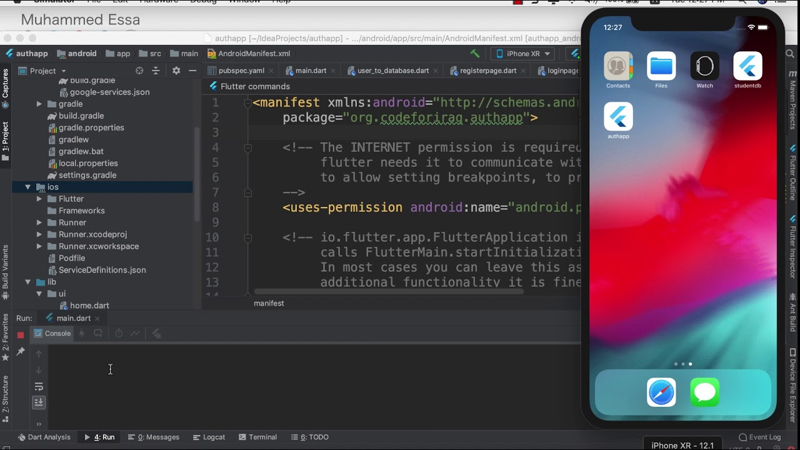
Task: Close main.dart Run tab
Action: [98, 318]
